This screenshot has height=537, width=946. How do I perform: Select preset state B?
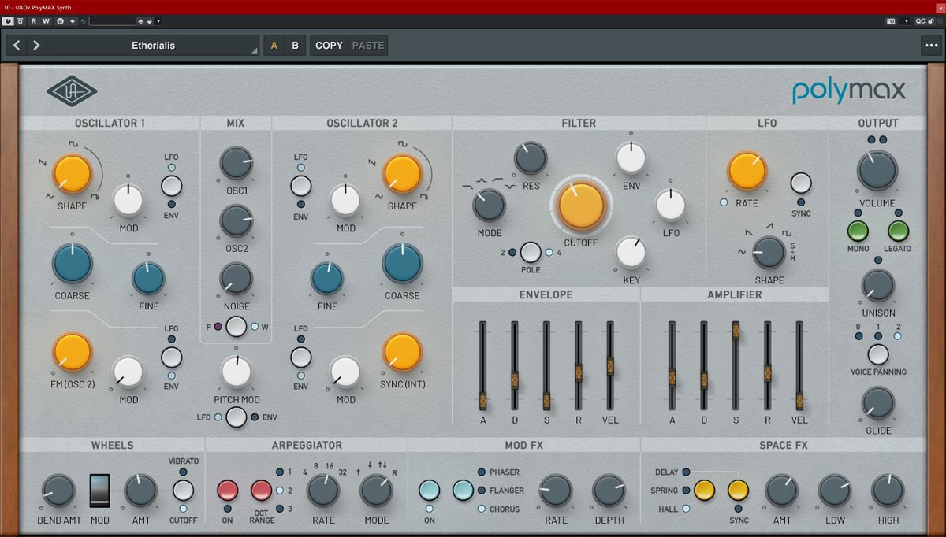pos(295,46)
